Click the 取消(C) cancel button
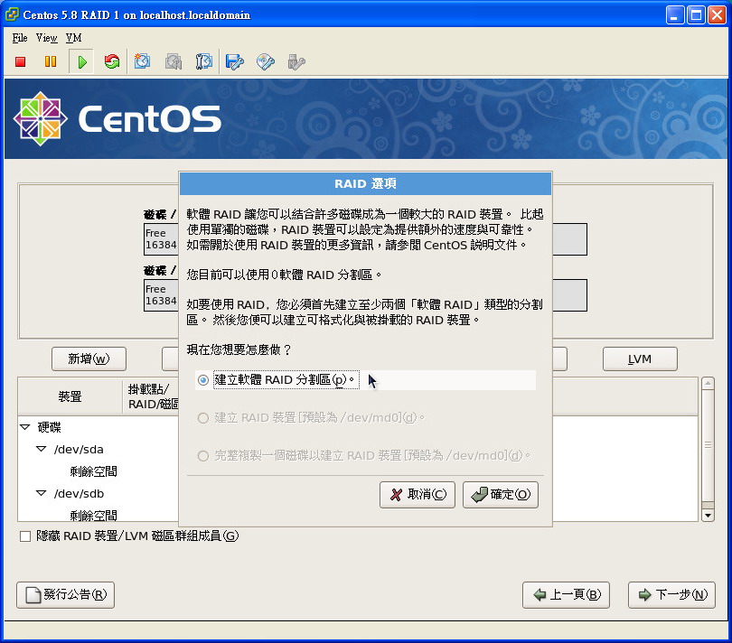The height and width of the screenshot is (643, 732). point(418,495)
